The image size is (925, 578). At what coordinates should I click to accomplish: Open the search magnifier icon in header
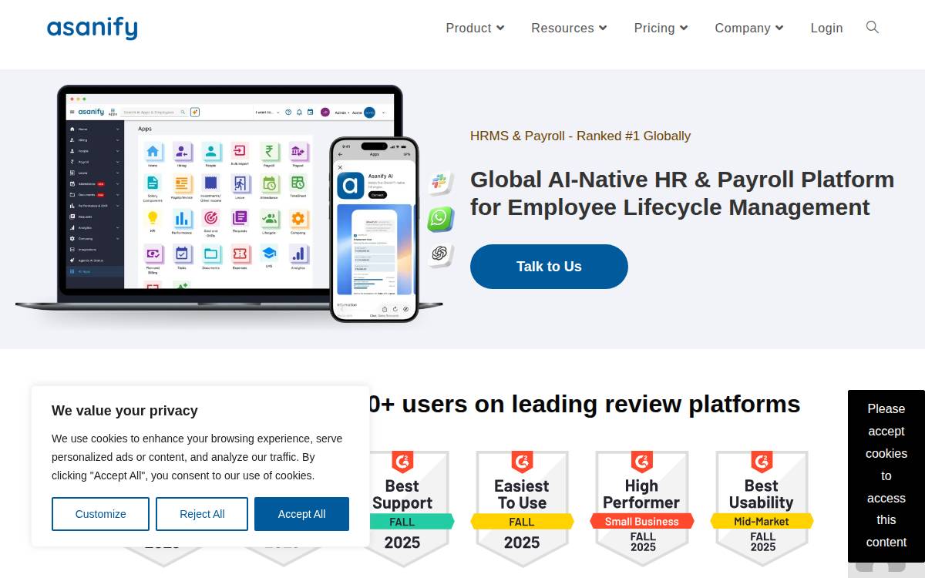pos(873,28)
